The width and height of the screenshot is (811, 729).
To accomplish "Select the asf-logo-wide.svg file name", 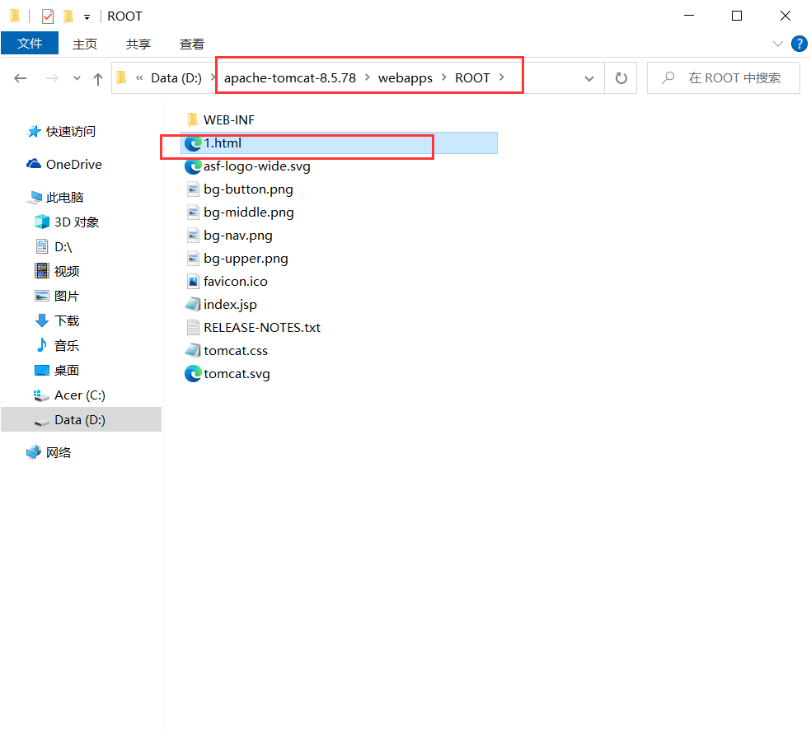I will click(x=257, y=166).
